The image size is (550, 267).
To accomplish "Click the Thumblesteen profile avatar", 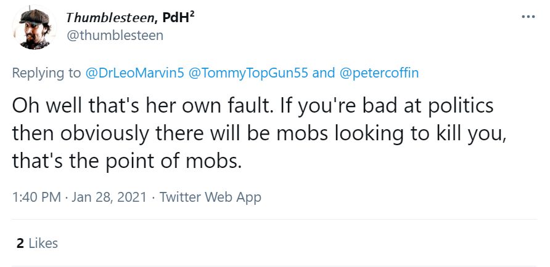I will (x=32, y=28).
